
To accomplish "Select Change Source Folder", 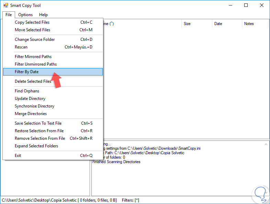I will pos(53,39).
